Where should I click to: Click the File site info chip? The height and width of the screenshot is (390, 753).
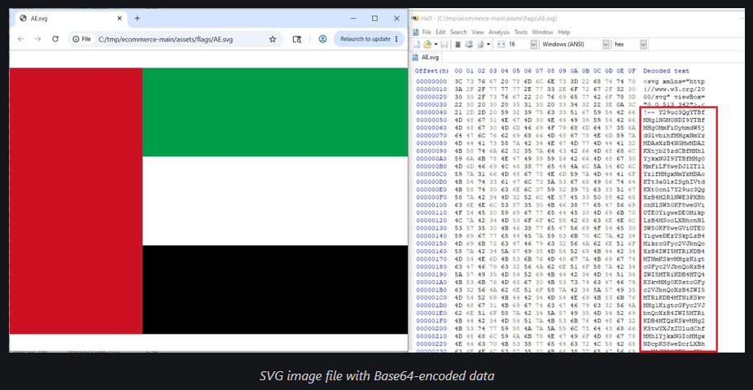click(x=82, y=39)
